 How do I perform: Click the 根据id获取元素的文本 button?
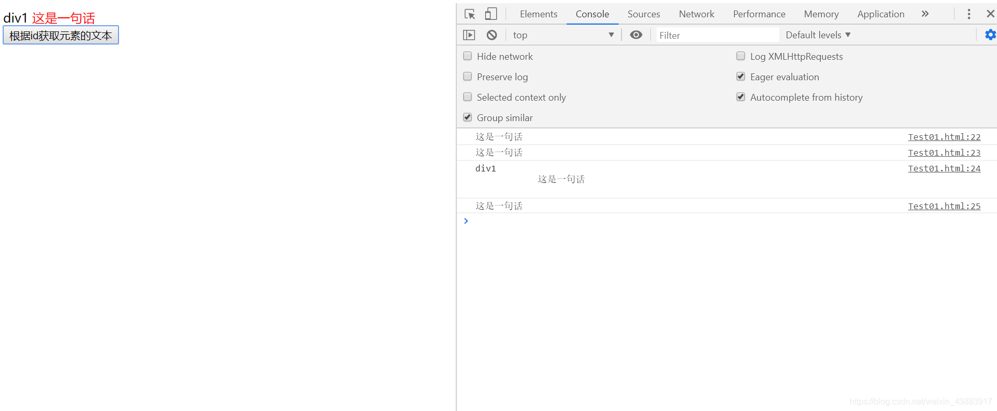61,35
